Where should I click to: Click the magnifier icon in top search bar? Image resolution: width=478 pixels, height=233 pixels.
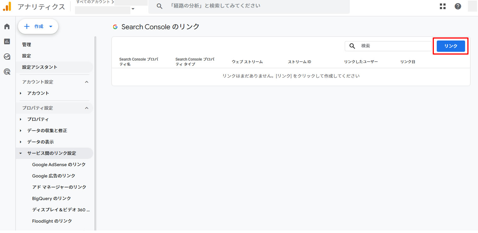point(160,6)
